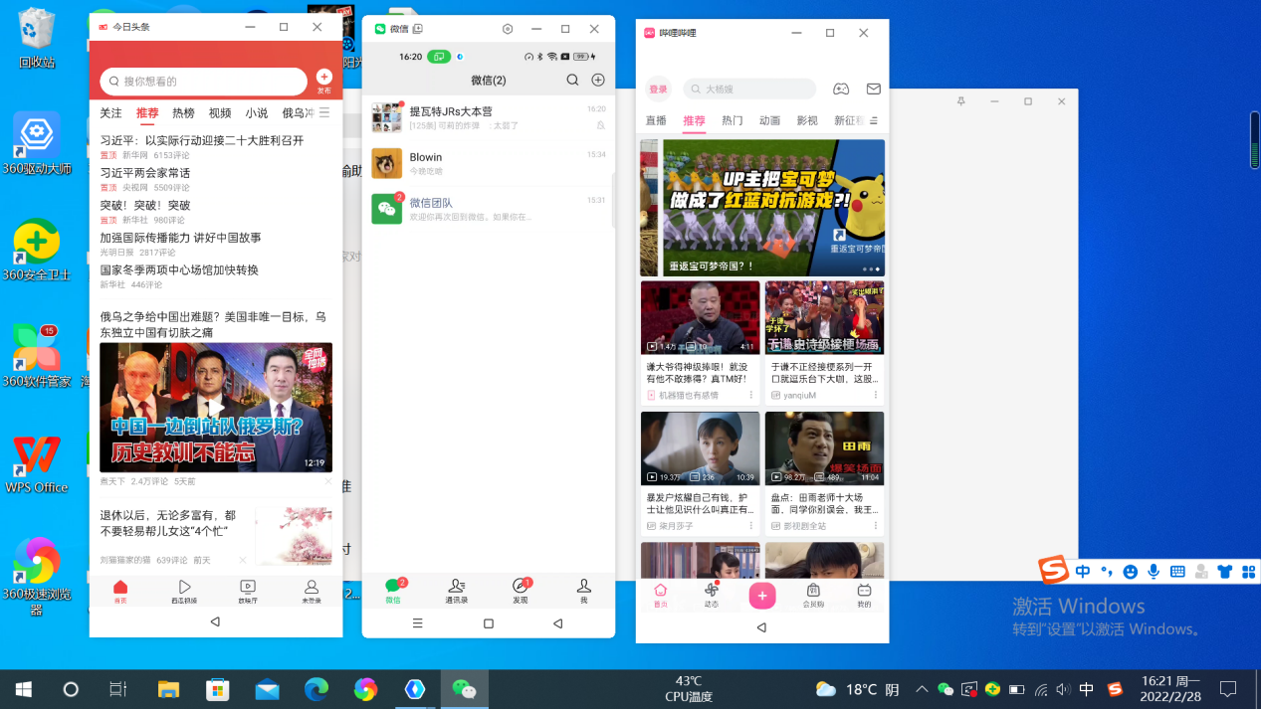
Task: Open headline 习近平两会家常话
Action: [x=144, y=173]
